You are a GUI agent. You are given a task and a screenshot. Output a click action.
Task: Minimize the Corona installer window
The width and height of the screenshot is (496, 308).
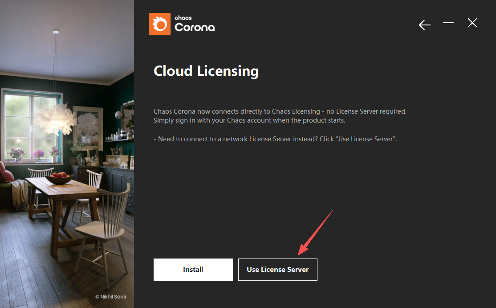(x=448, y=23)
